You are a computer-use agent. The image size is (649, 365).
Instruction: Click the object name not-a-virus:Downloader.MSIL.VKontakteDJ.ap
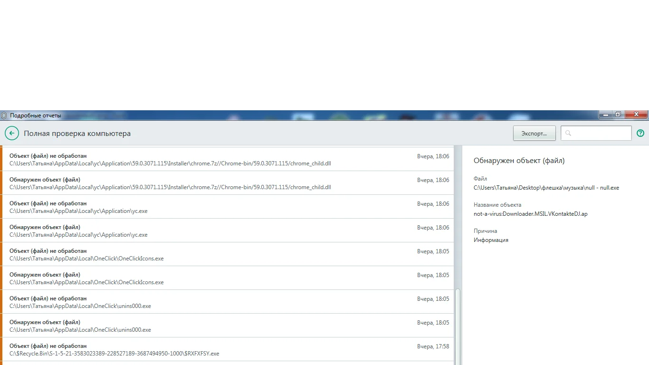pos(531,214)
